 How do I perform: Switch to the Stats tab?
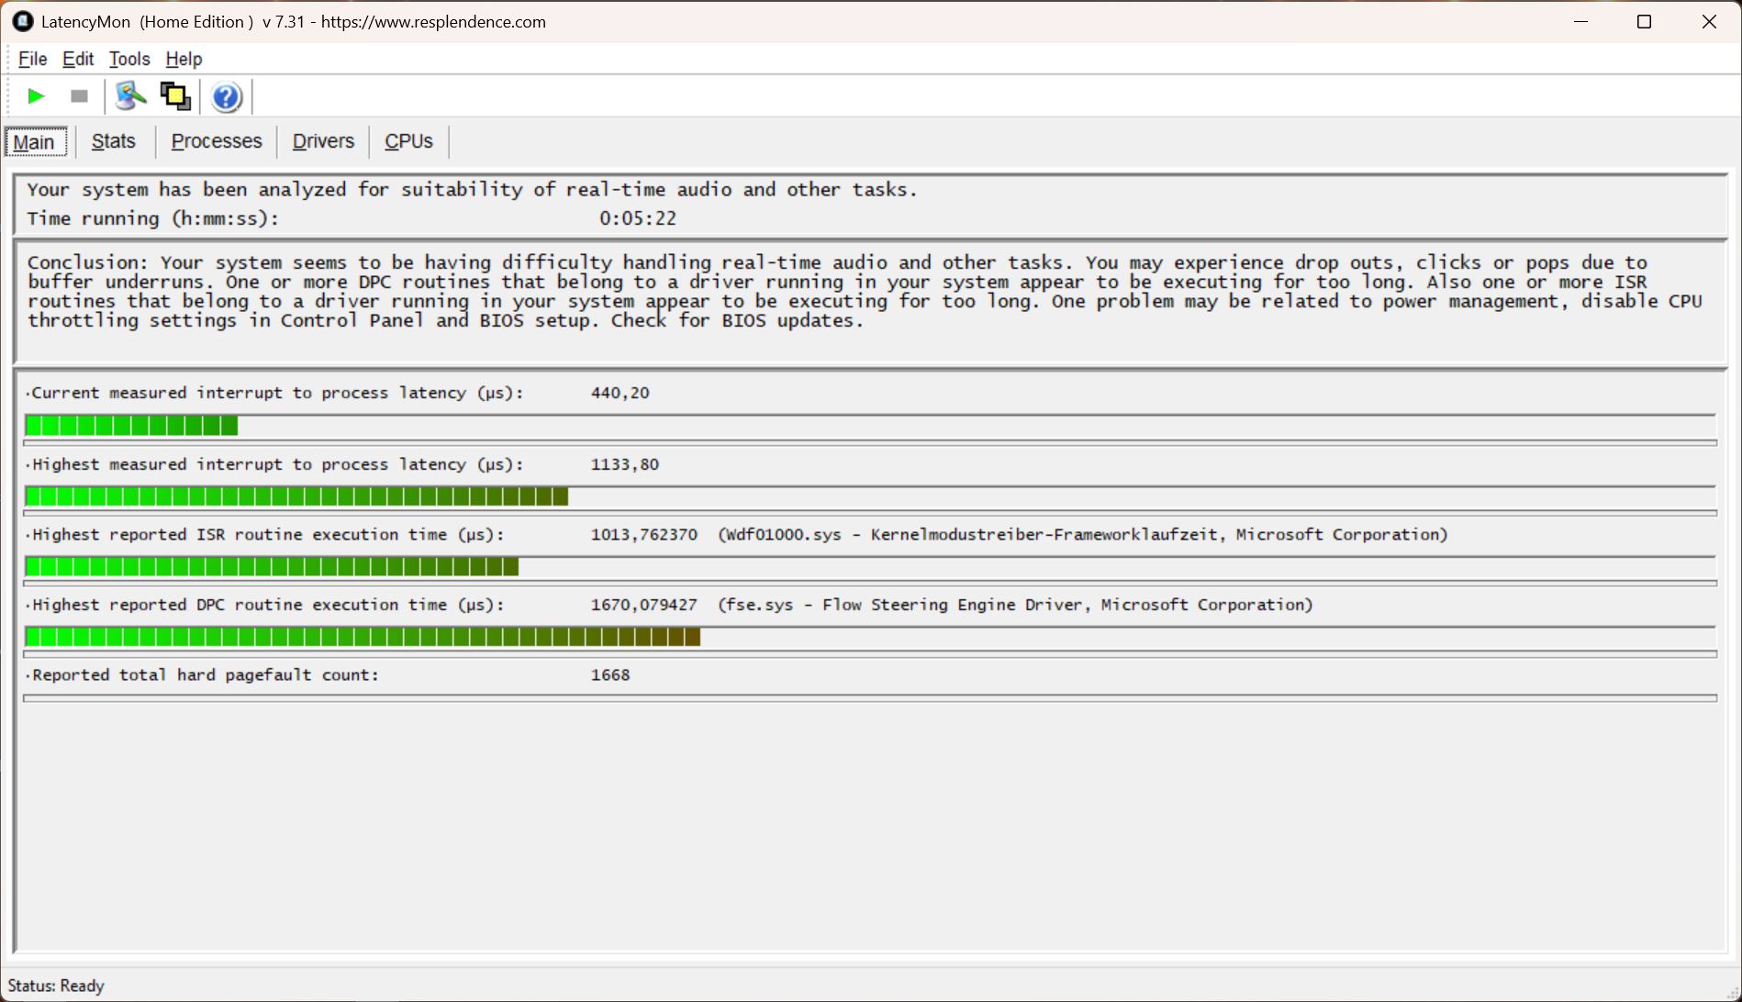pos(114,141)
